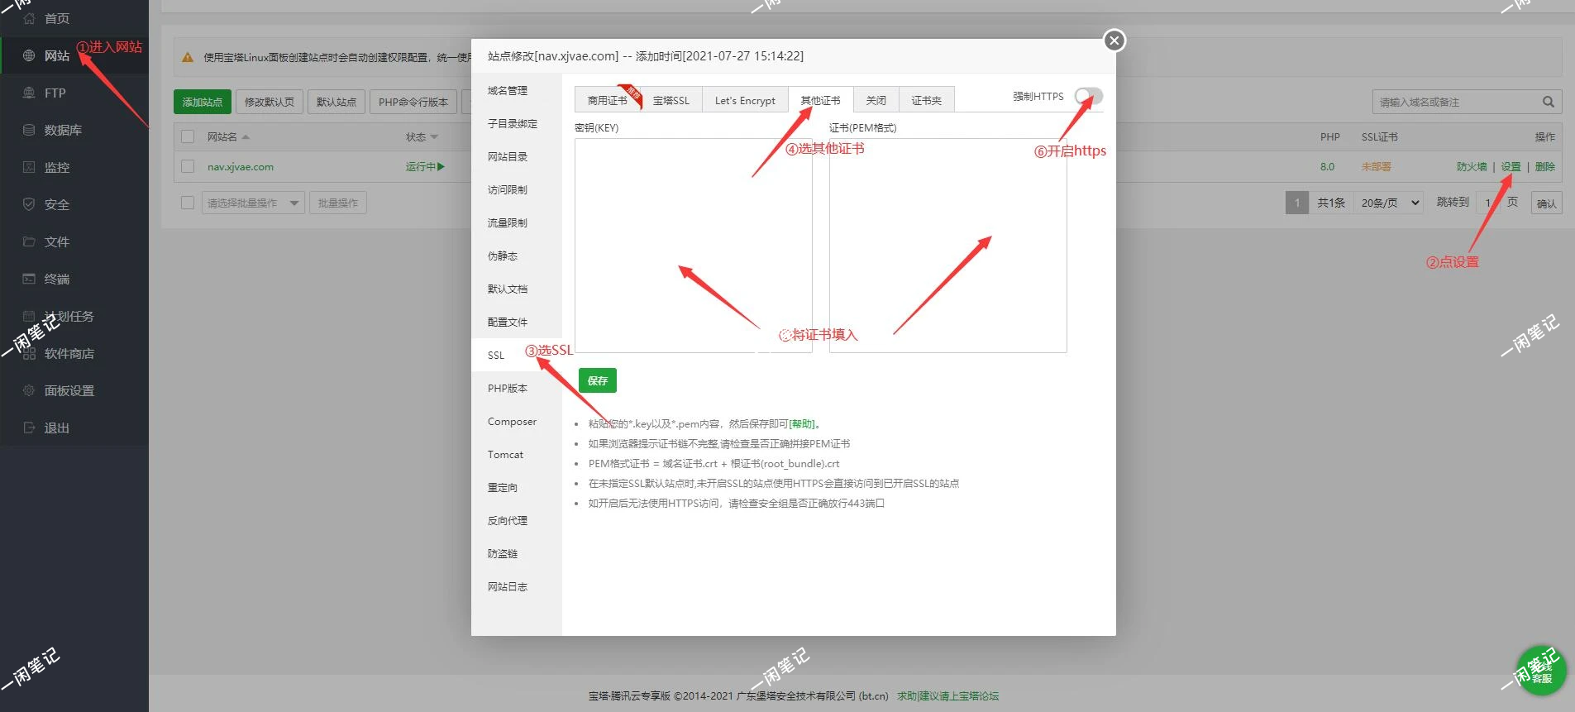Click the terminal icon beside 终端

click(29, 279)
